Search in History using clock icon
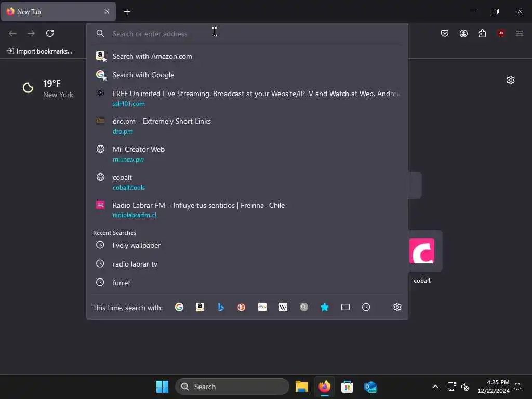532x399 pixels. pyautogui.click(x=366, y=307)
